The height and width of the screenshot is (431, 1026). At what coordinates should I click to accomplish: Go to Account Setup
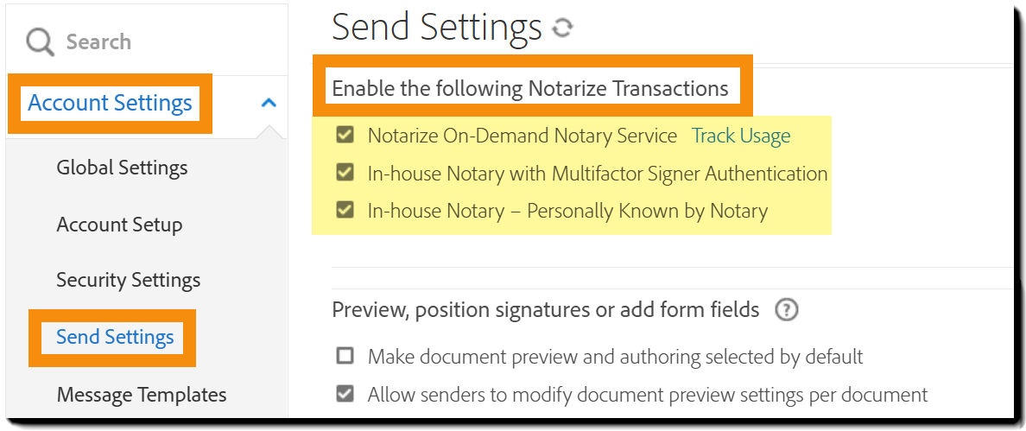tap(119, 225)
